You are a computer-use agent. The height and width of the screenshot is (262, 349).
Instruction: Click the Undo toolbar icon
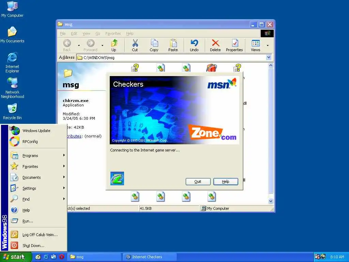(194, 45)
